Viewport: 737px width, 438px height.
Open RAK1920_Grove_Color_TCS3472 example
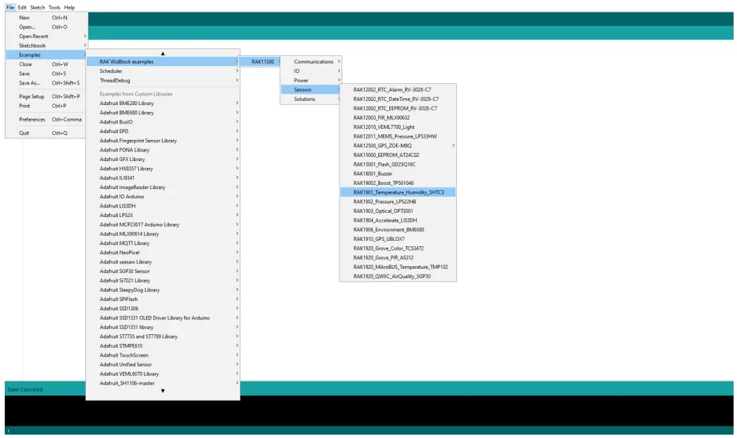pos(398,248)
